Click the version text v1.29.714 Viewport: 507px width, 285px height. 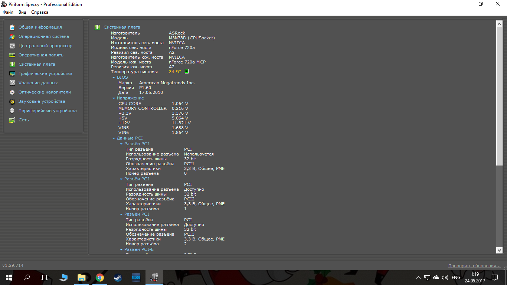point(13,265)
